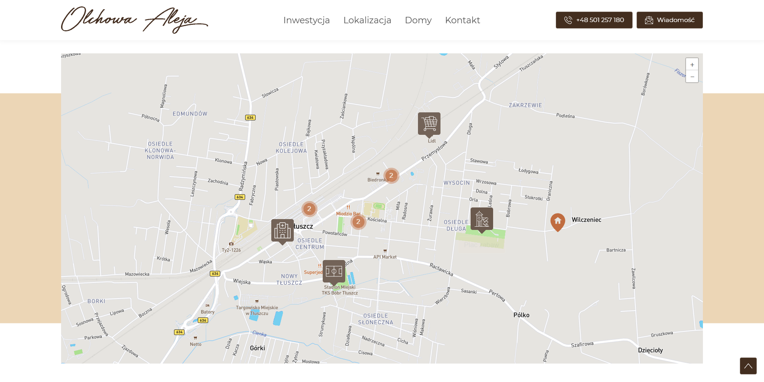Go to the Lokalizacja section
This screenshot has height=382, width=764.
(367, 20)
